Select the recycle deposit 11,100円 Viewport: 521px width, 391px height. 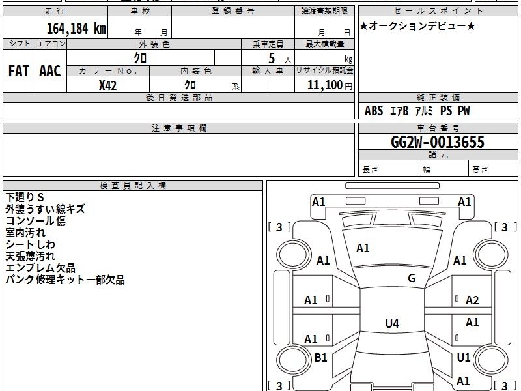(x=330, y=85)
